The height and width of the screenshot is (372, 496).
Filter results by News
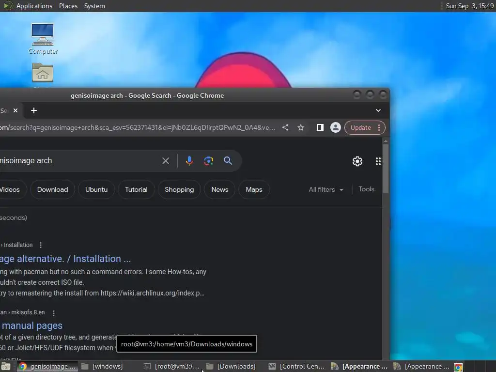coord(219,189)
